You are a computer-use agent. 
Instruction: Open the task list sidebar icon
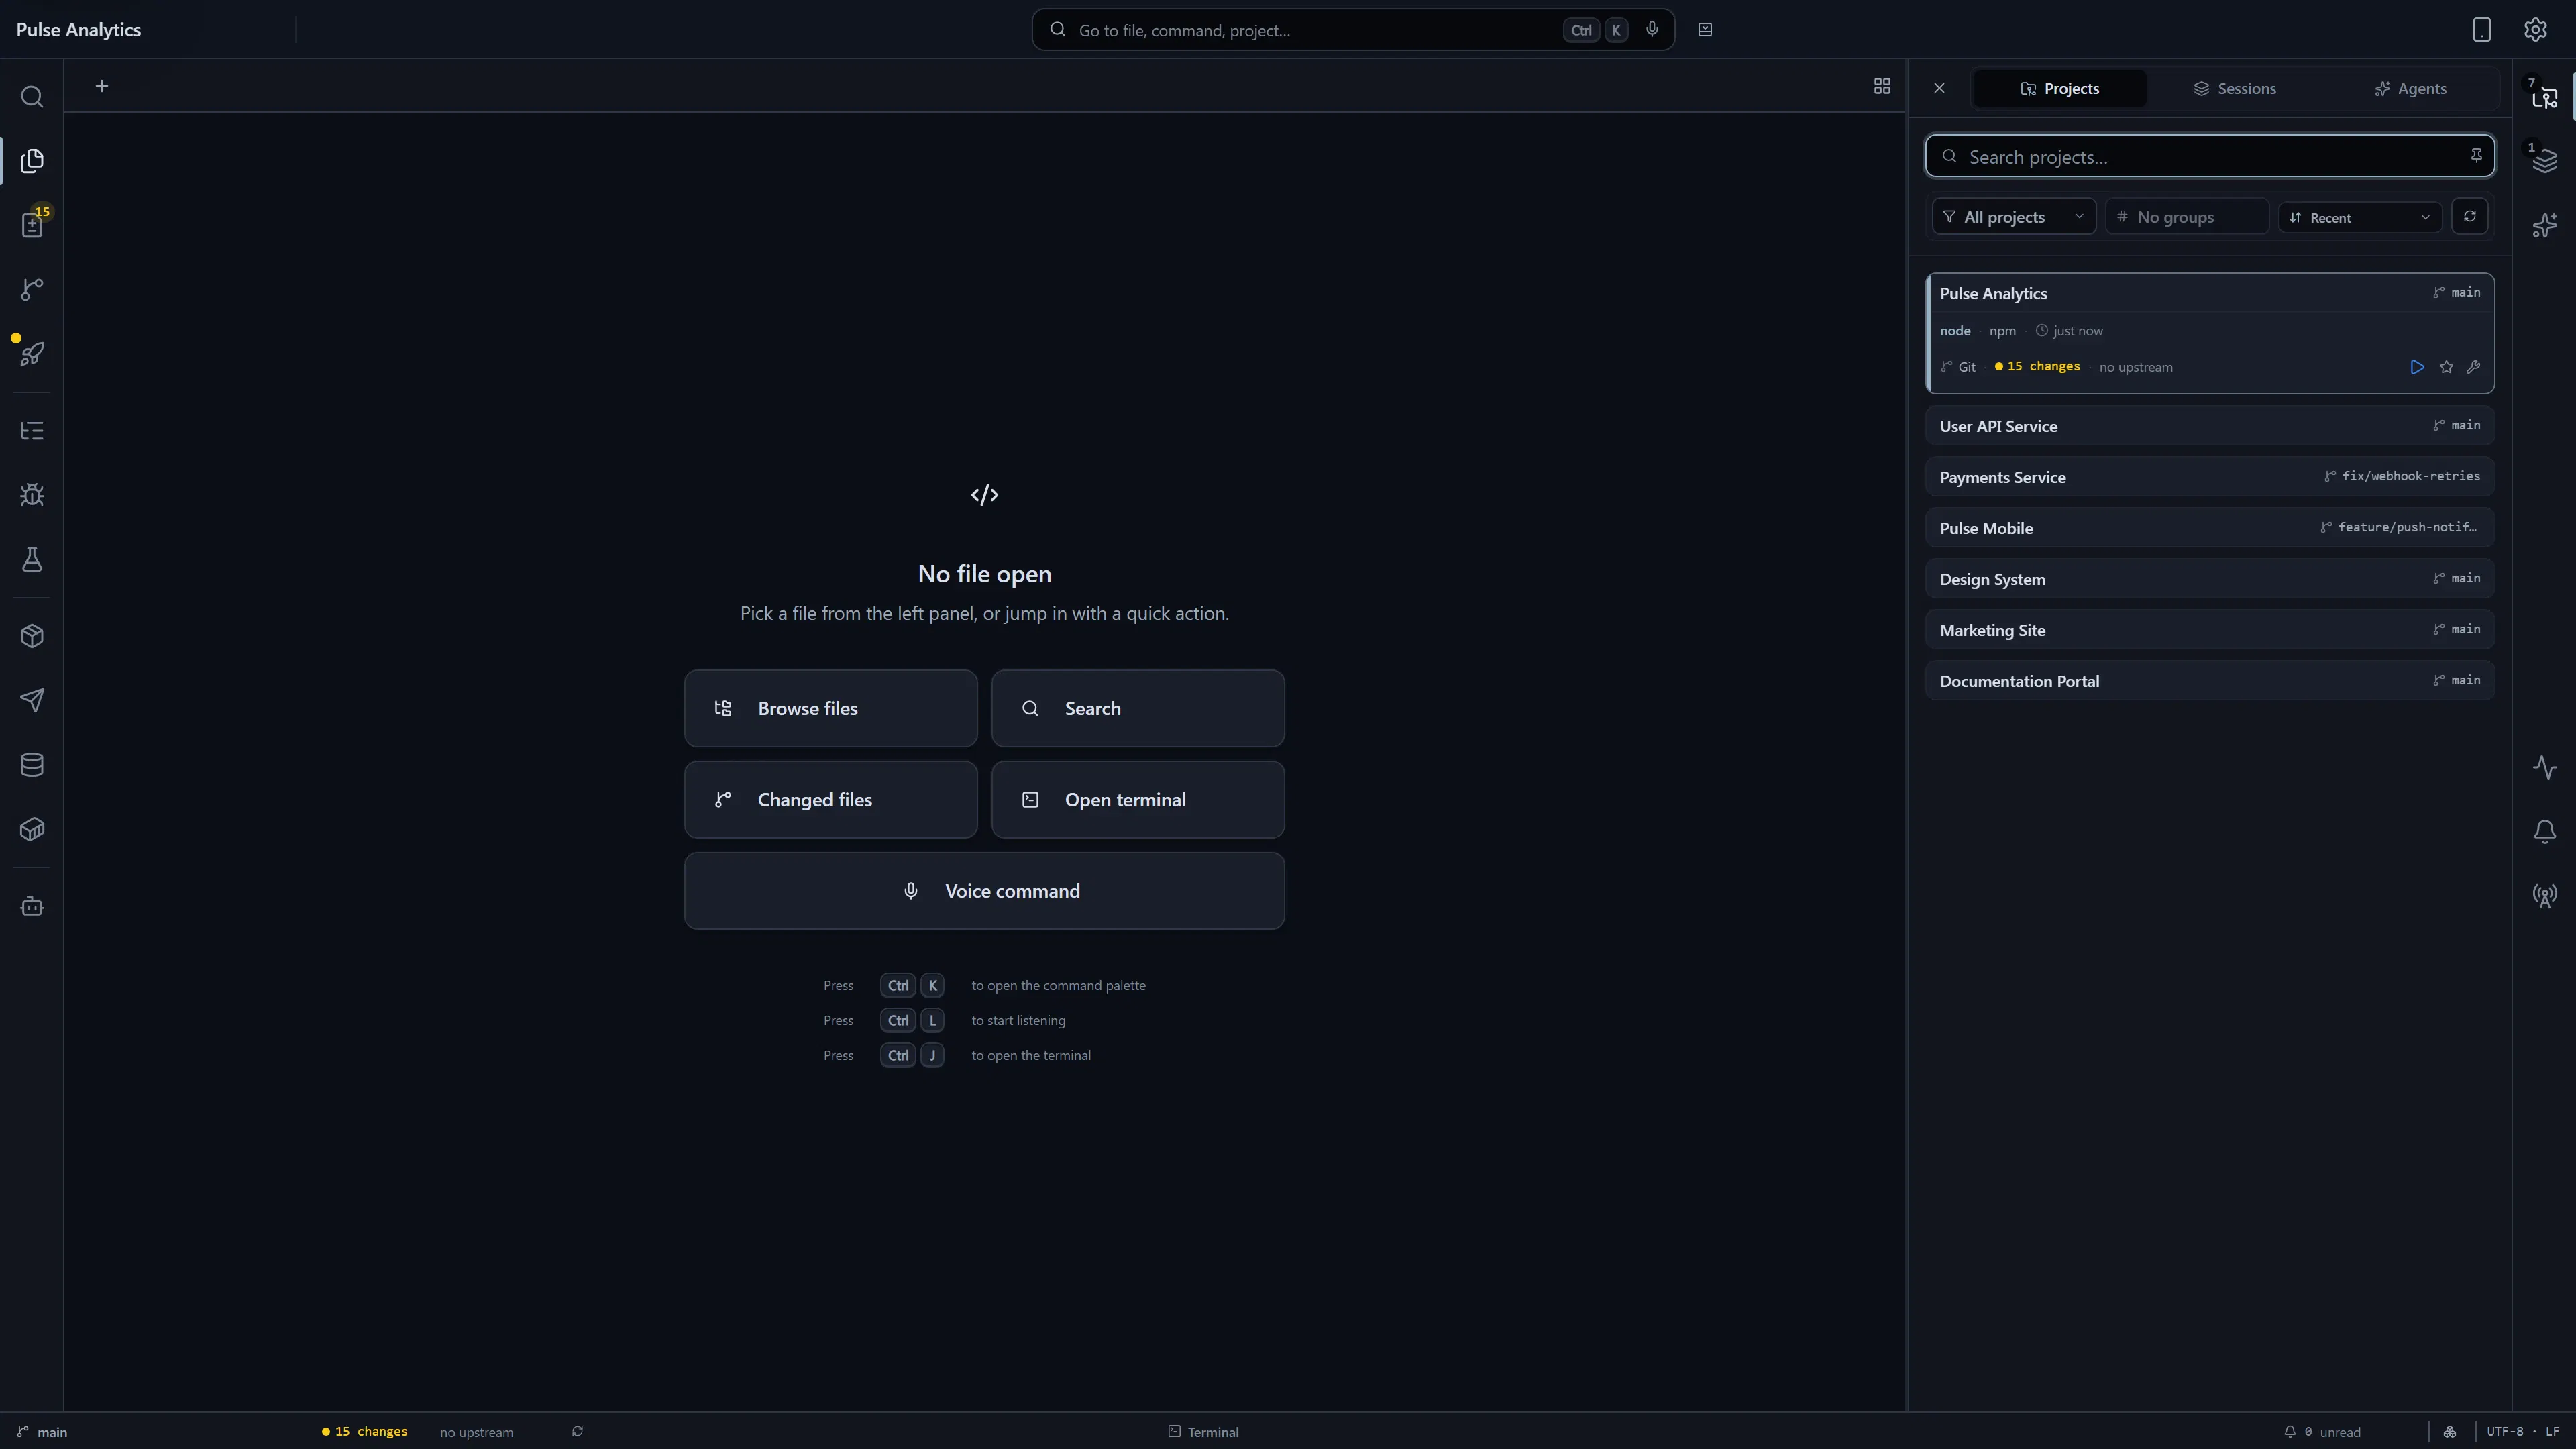tap(32, 431)
